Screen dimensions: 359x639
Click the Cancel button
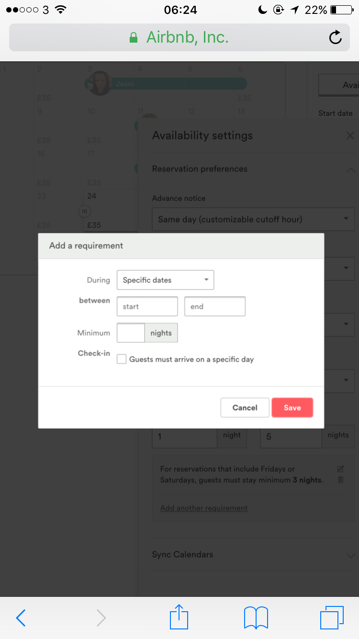point(245,408)
